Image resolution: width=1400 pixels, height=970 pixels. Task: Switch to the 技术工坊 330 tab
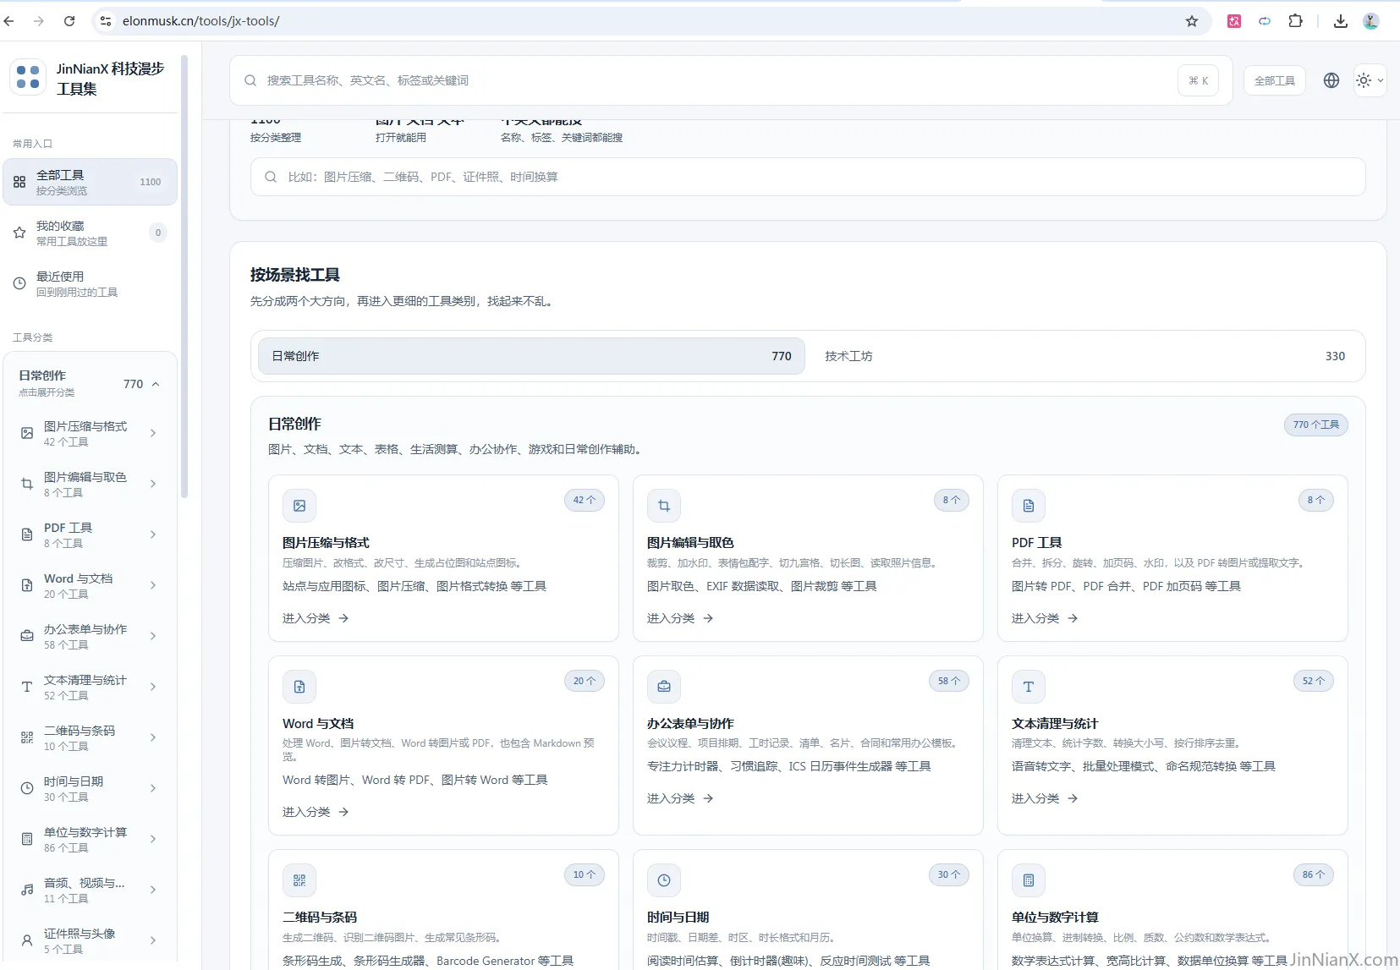click(x=1084, y=356)
